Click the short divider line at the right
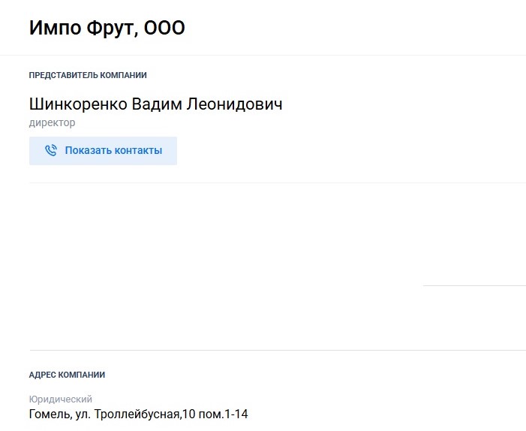The height and width of the screenshot is (431, 526). [474, 285]
